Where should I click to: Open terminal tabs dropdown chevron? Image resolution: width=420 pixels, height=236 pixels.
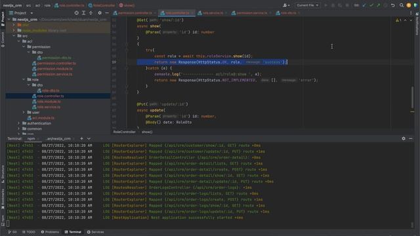[89, 138]
